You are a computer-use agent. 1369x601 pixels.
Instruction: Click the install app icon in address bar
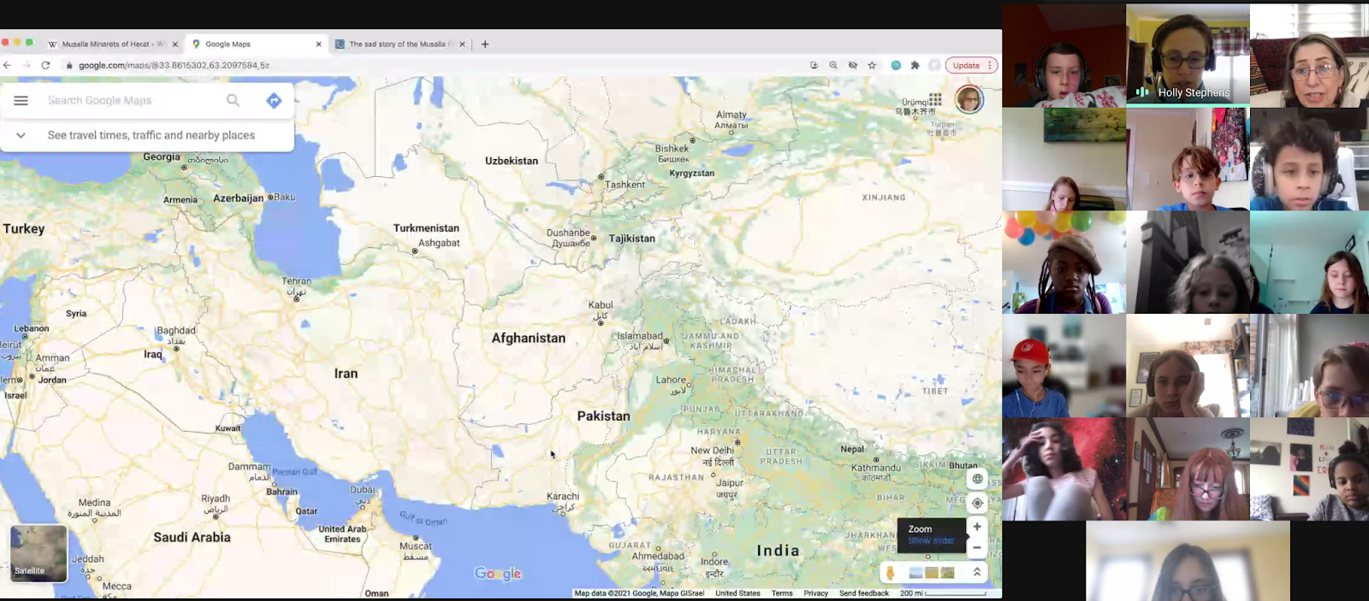(814, 65)
